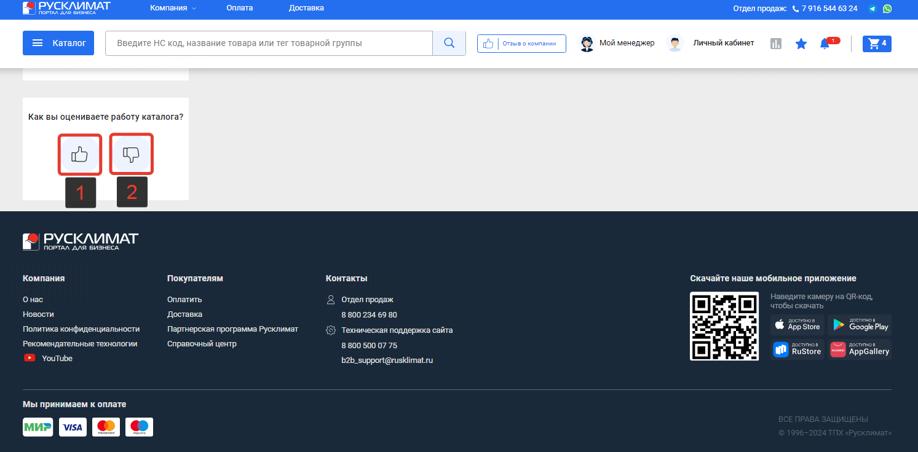Click the phone number 7 916 544 63 24
Image resolution: width=918 pixels, height=452 pixels.
829,9
